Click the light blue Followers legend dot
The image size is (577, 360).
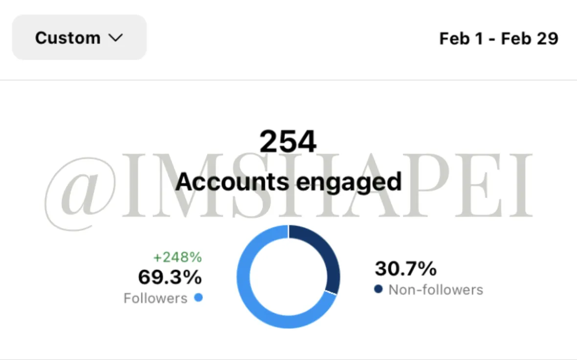click(199, 297)
